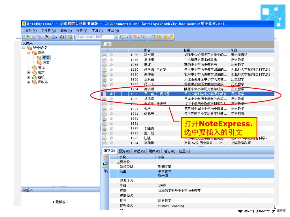Open the 工具(T) menu

click(97, 31)
